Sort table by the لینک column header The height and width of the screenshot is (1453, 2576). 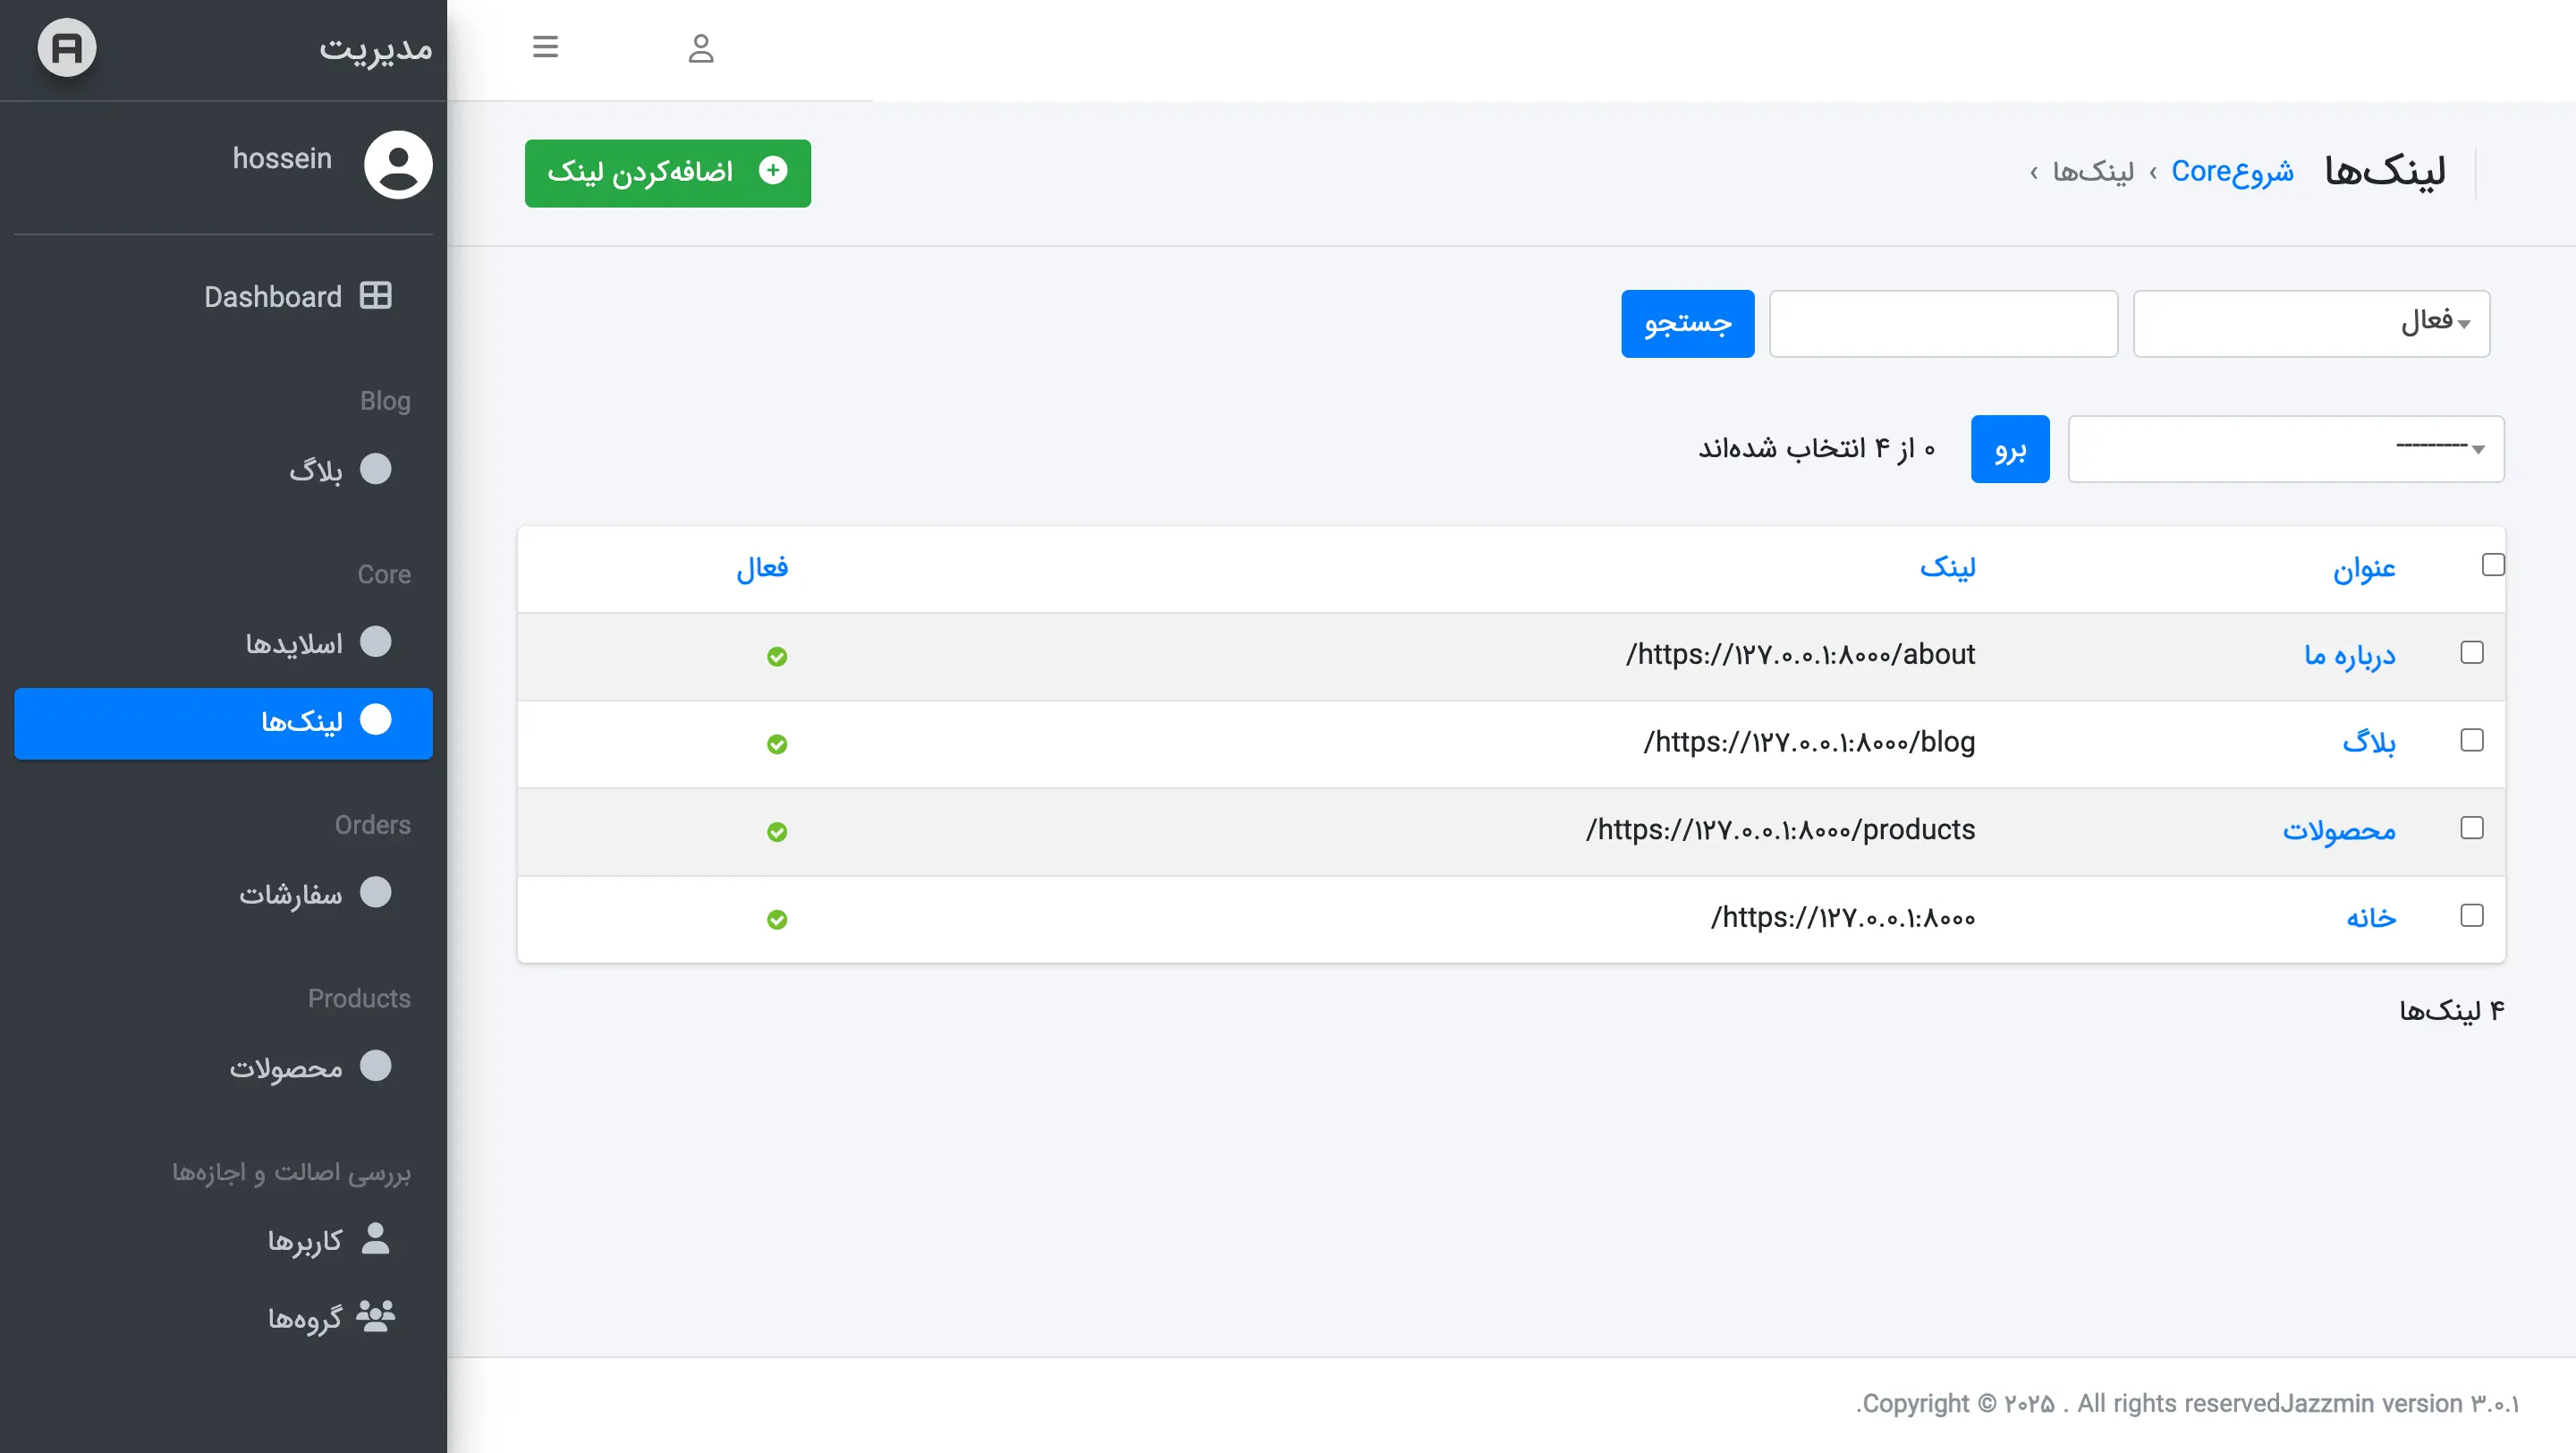coord(1947,567)
